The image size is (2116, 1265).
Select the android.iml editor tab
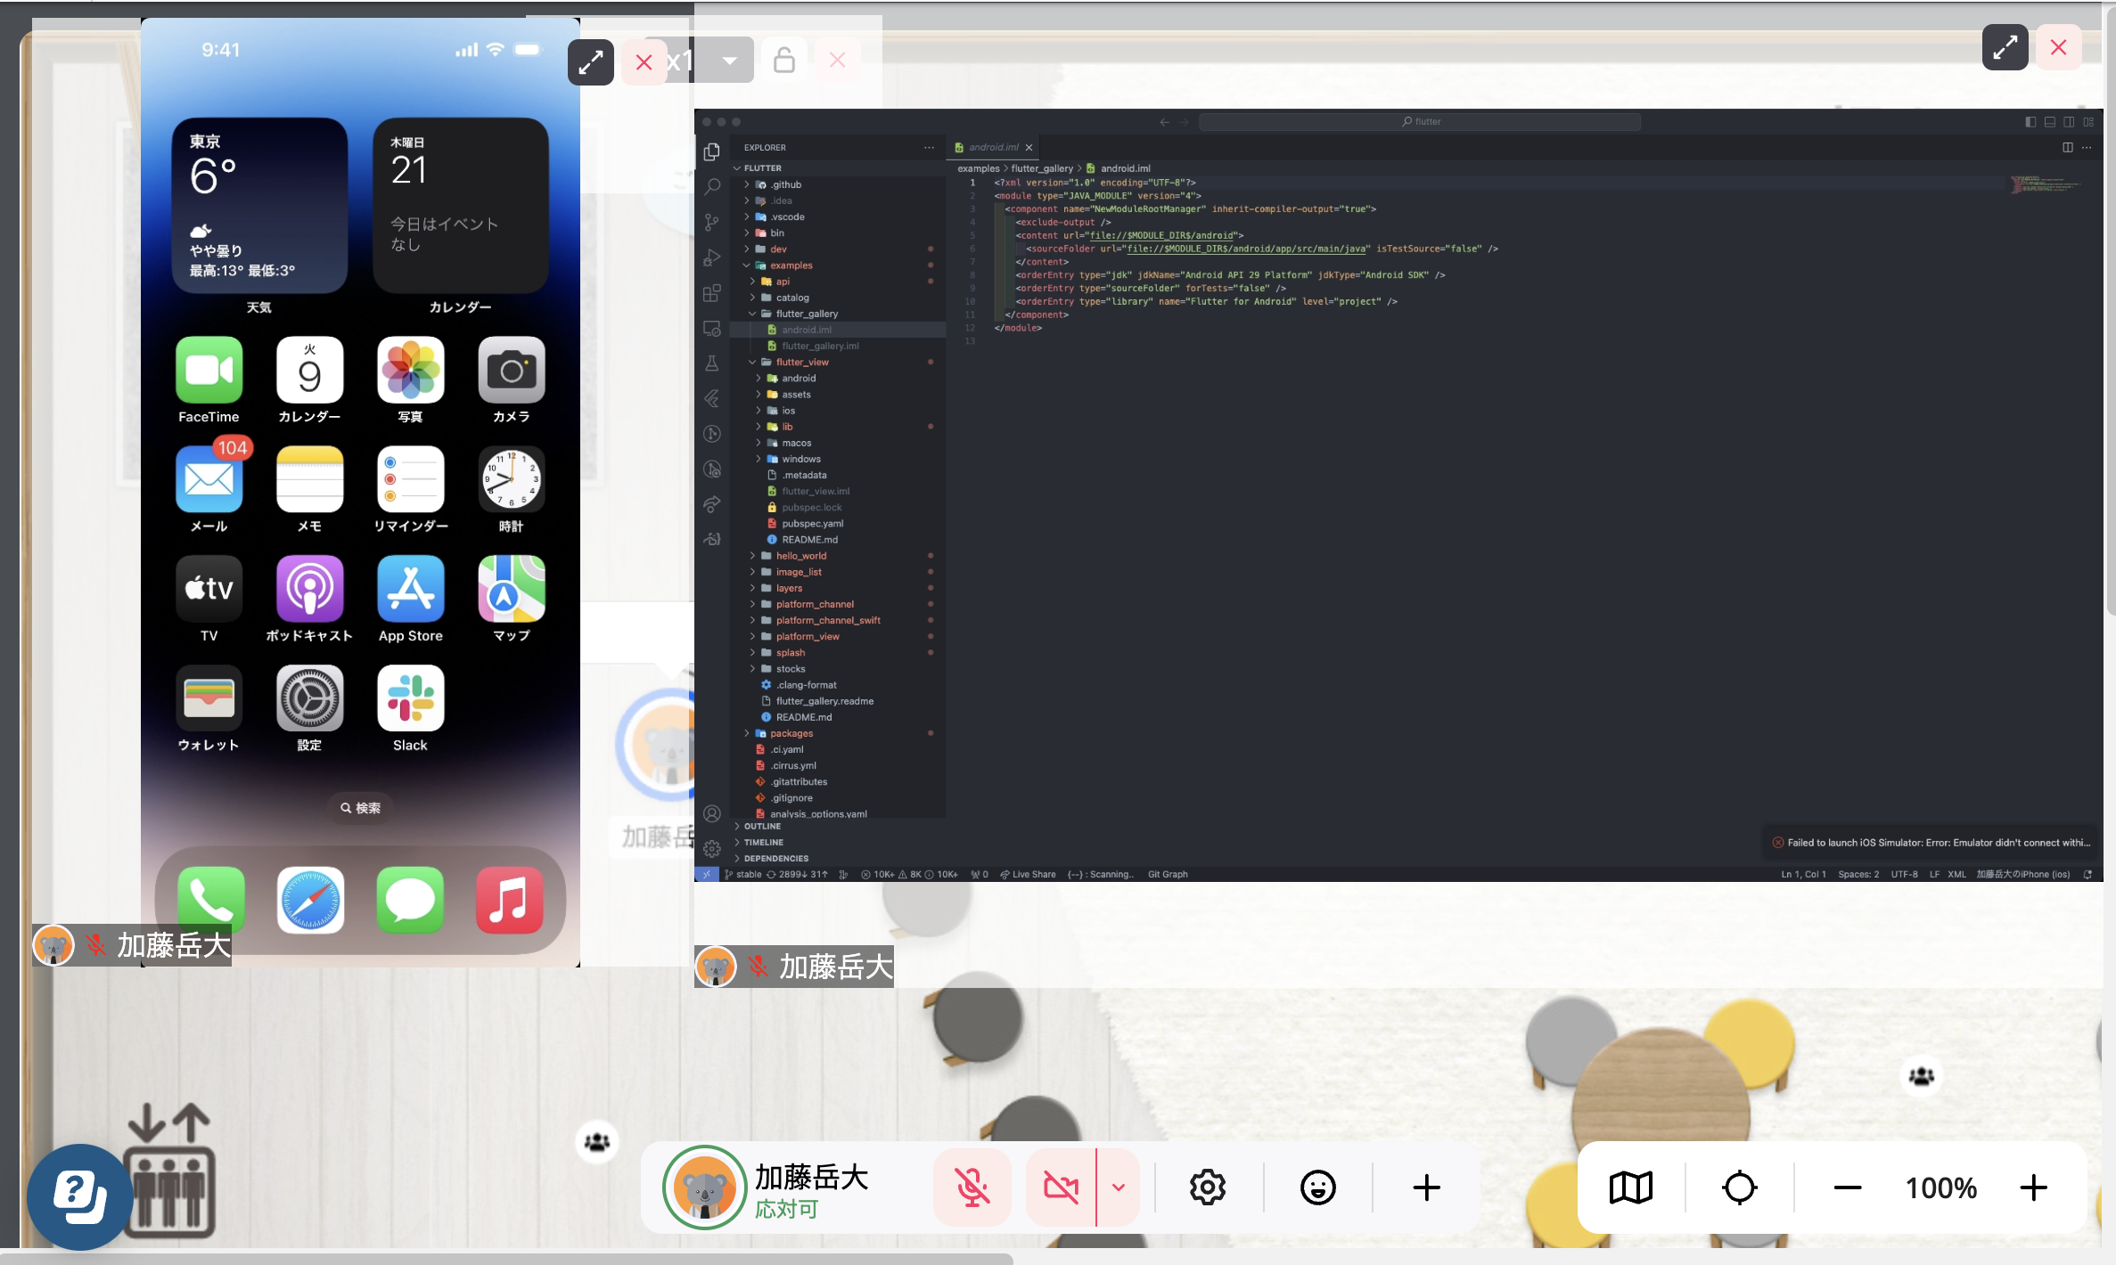tap(992, 147)
